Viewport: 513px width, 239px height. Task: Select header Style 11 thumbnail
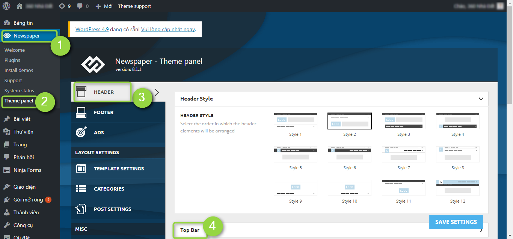(404, 188)
